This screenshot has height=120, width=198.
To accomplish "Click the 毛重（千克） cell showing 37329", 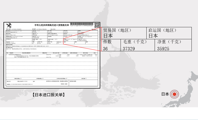I will click(x=137, y=45).
